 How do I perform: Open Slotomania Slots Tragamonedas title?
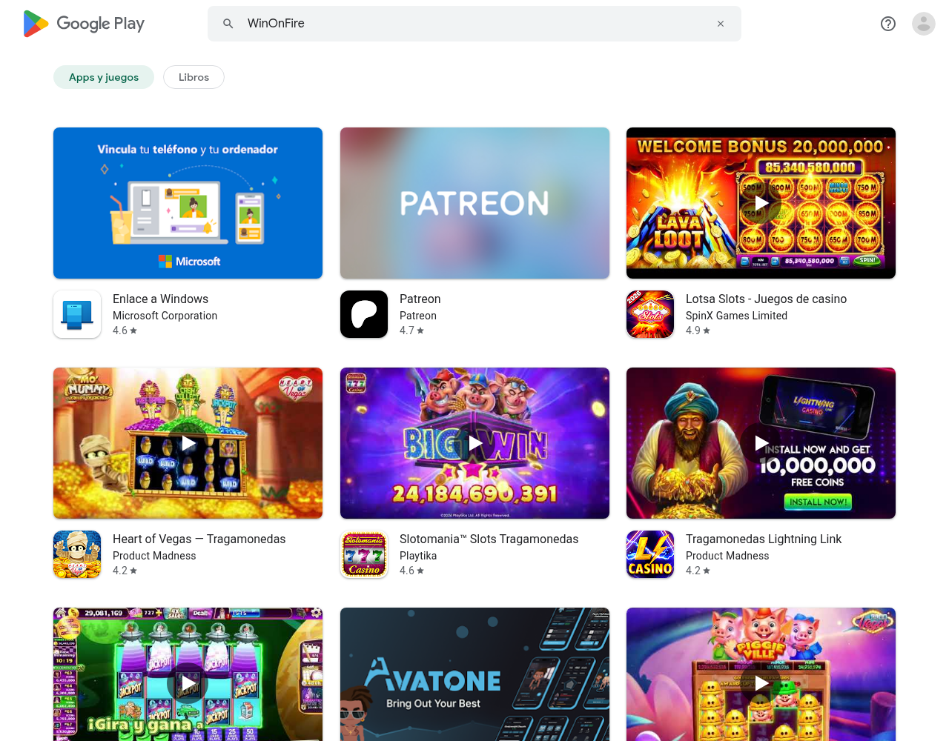coord(489,539)
